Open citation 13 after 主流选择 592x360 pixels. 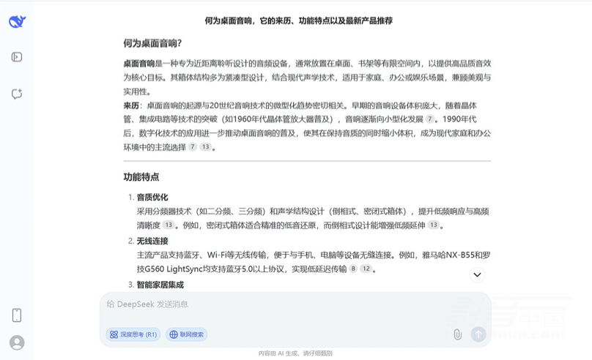(205, 146)
